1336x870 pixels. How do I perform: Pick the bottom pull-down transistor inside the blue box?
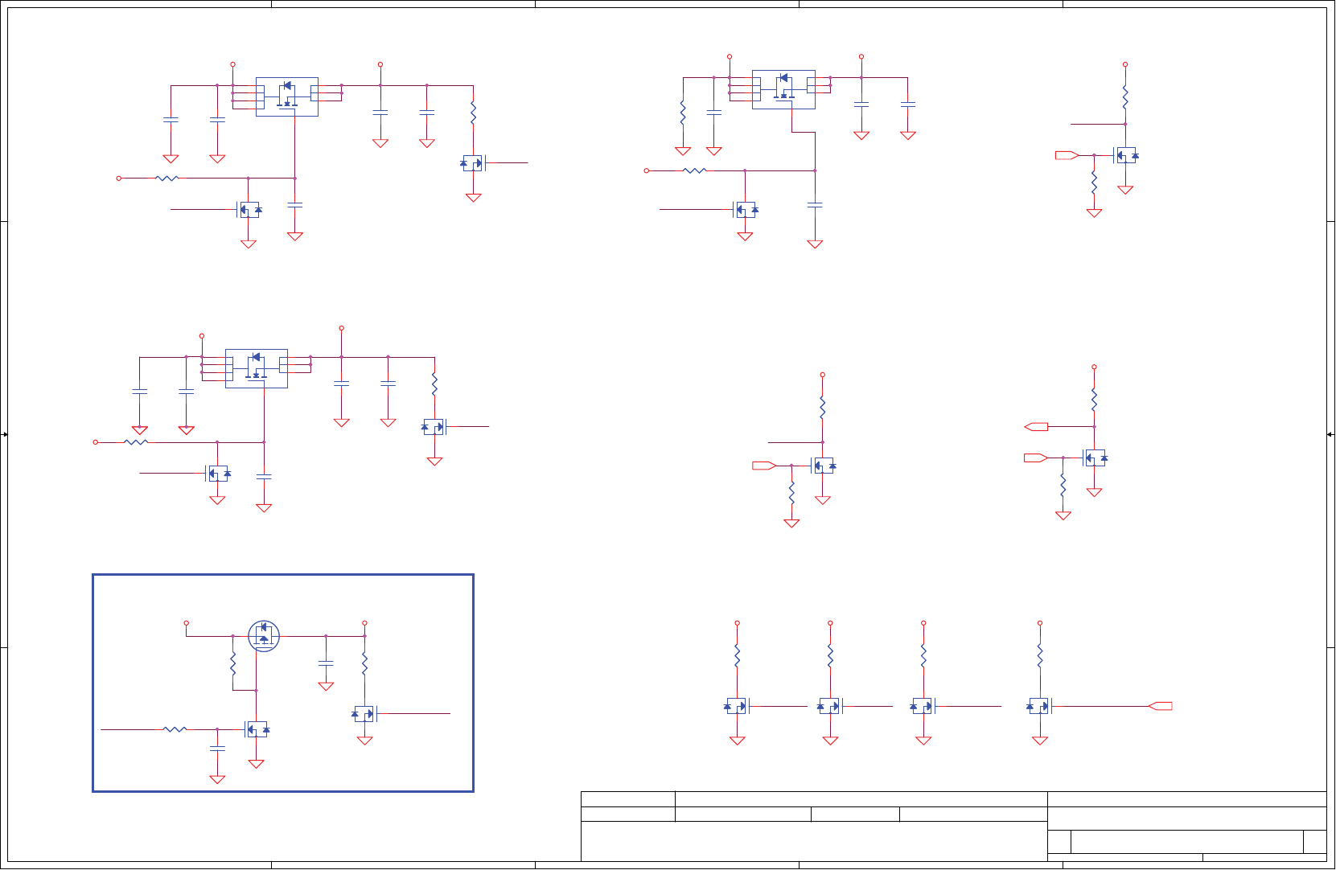(257, 730)
